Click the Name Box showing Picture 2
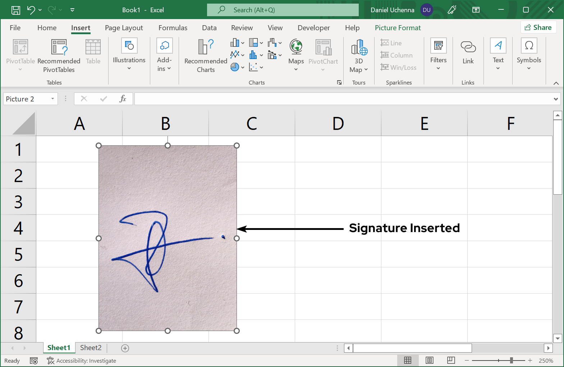The image size is (564, 367). pyautogui.click(x=27, y=99)
